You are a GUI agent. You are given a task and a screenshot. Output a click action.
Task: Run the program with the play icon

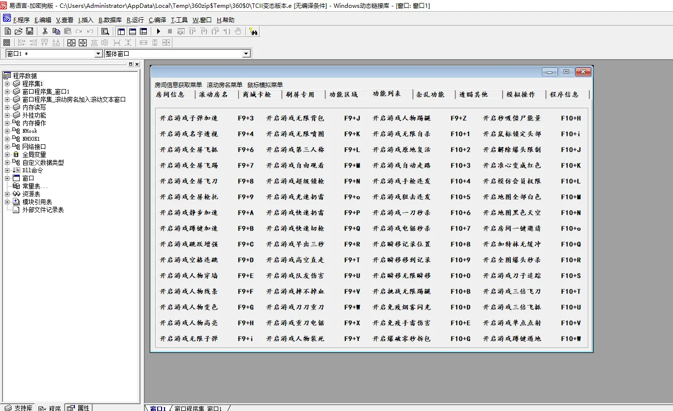[x=158, y=31]
